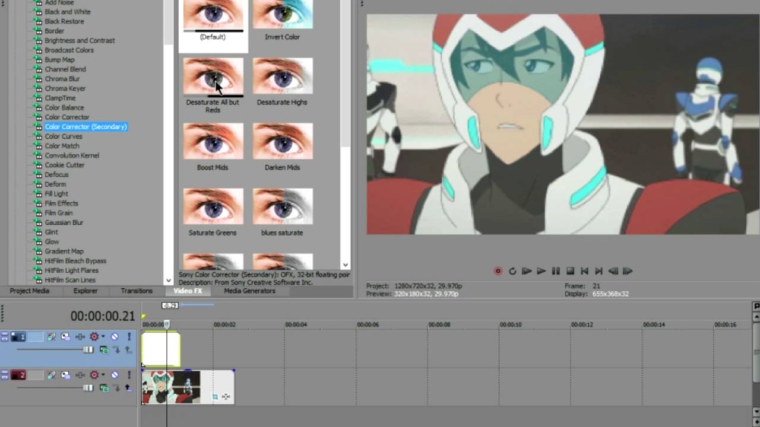This screenshot has width=760, height=427.
Task: Select the Invert Color preset thumbnail
Action: pos(283,14)
